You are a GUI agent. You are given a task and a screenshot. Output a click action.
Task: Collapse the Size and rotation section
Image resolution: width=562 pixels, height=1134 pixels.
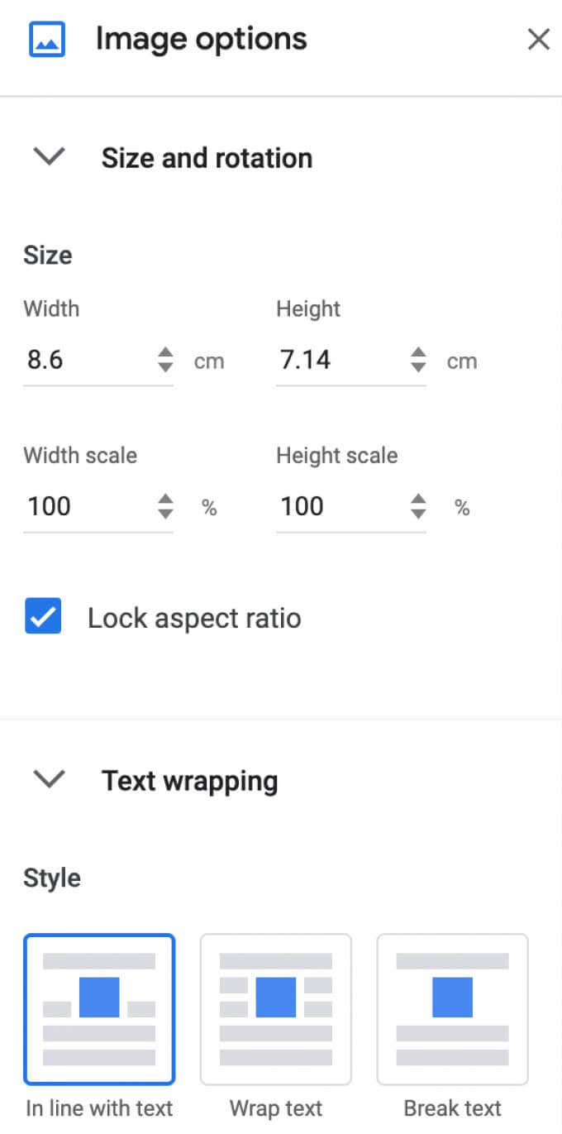click(x=48, y=157)
